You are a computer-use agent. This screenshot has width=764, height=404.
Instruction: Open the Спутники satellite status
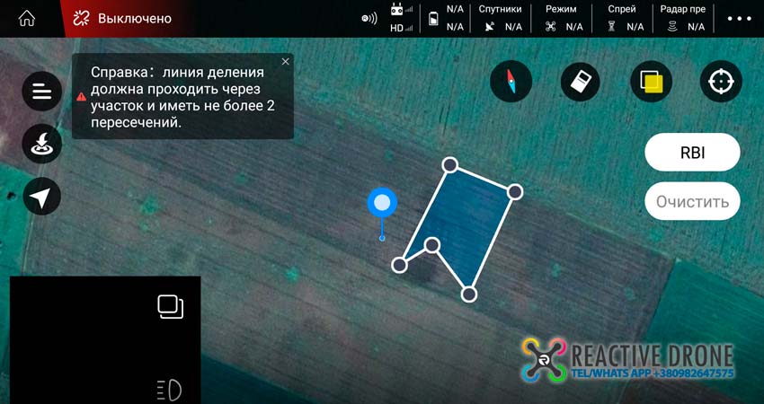501,18
